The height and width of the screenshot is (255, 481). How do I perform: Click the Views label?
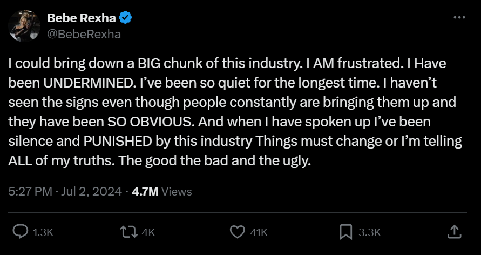(177, 191)
